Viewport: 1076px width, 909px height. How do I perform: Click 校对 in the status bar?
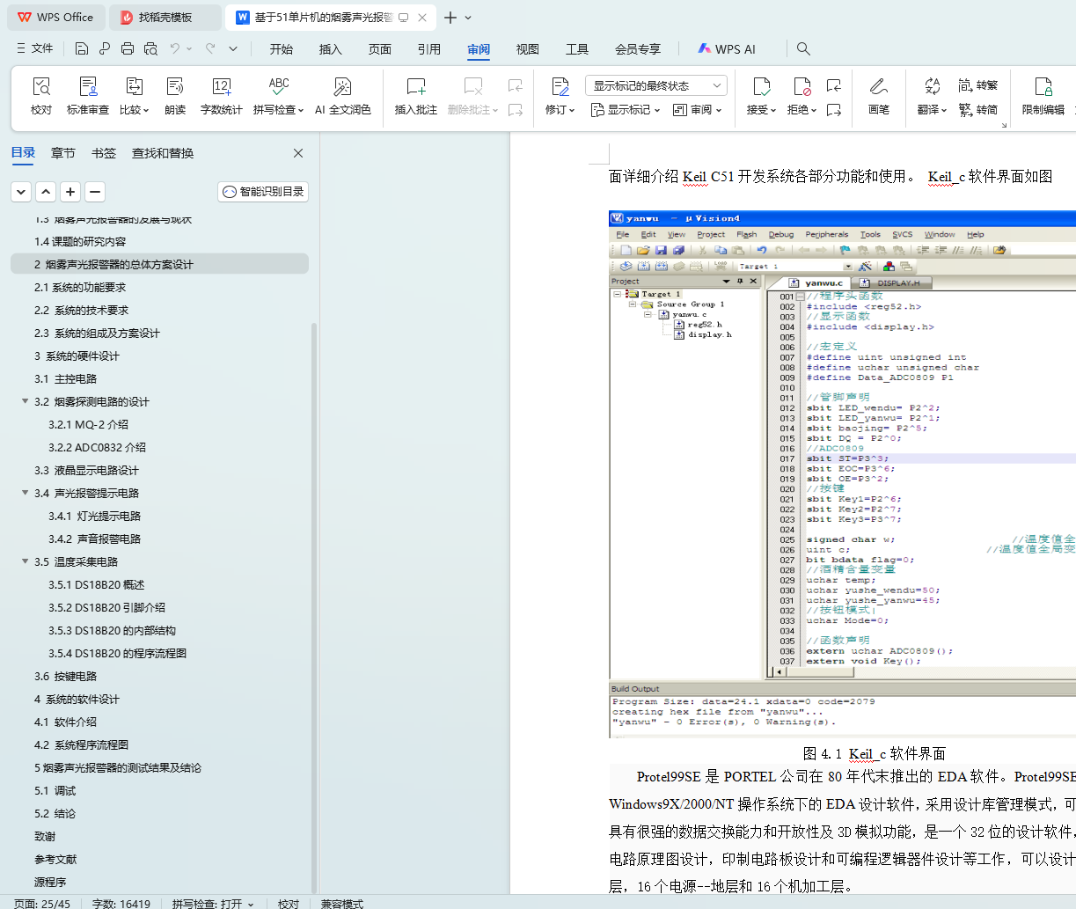(x=289, y=904)
